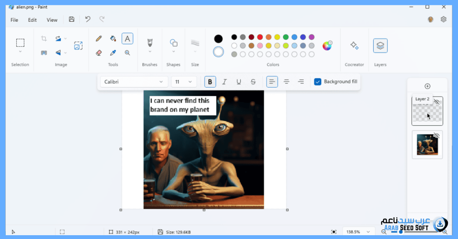
Task: Select the red color swatch
Action: pos(260,37)
